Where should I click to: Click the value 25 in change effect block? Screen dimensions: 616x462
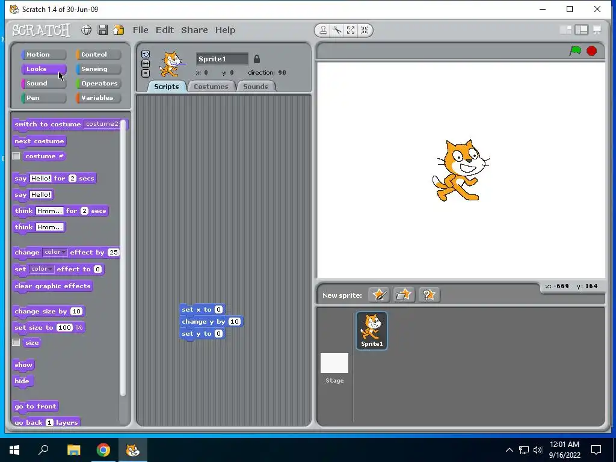pos(114,252)
